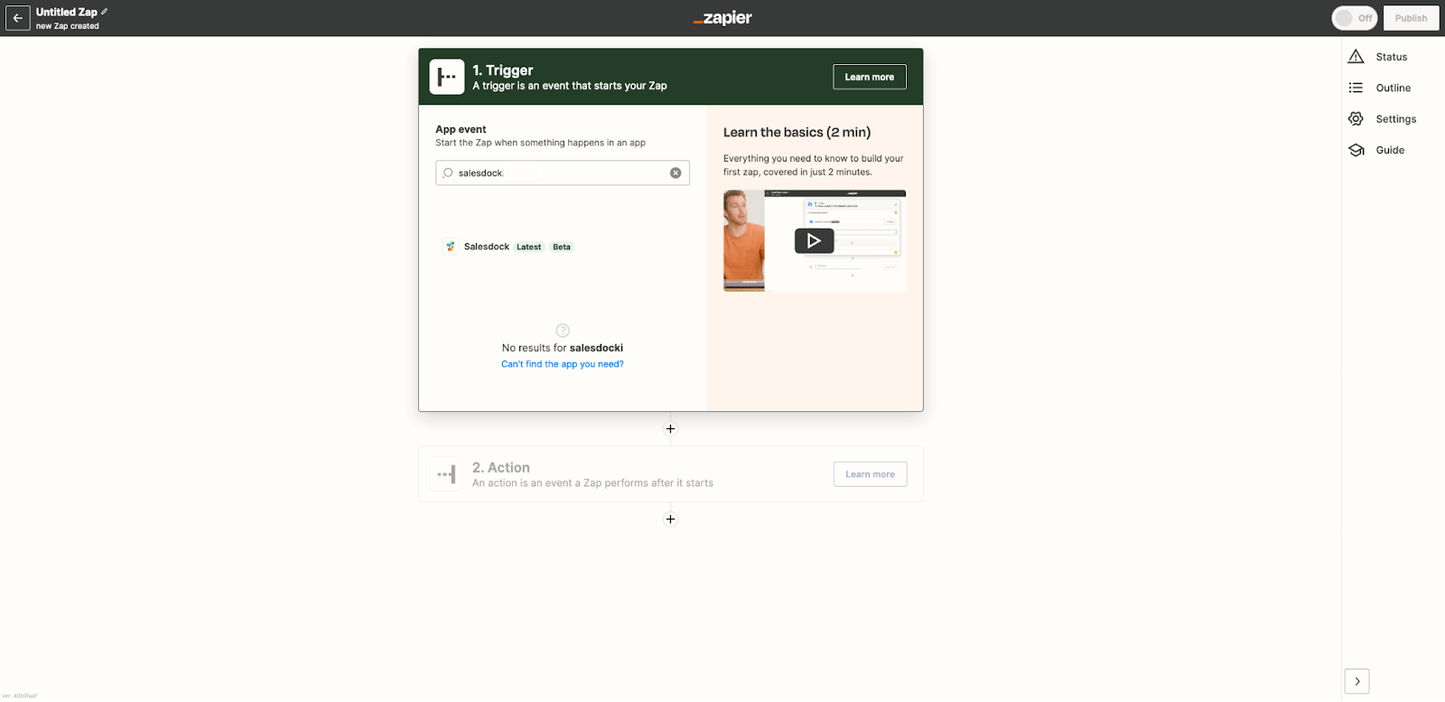
Task: Play the Learn the basics video
Action: pyautogui.click(x=814, y=240)
